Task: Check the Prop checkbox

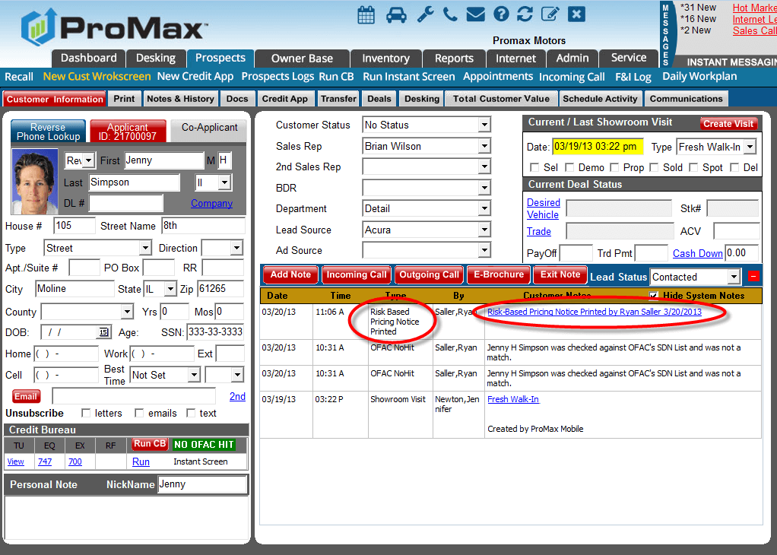Action: (614, 167)
